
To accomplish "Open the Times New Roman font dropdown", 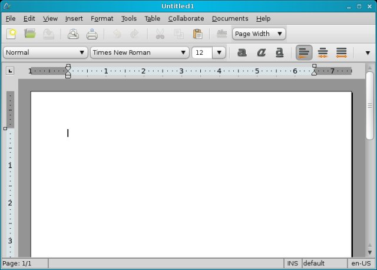I will tap(140, 52).
